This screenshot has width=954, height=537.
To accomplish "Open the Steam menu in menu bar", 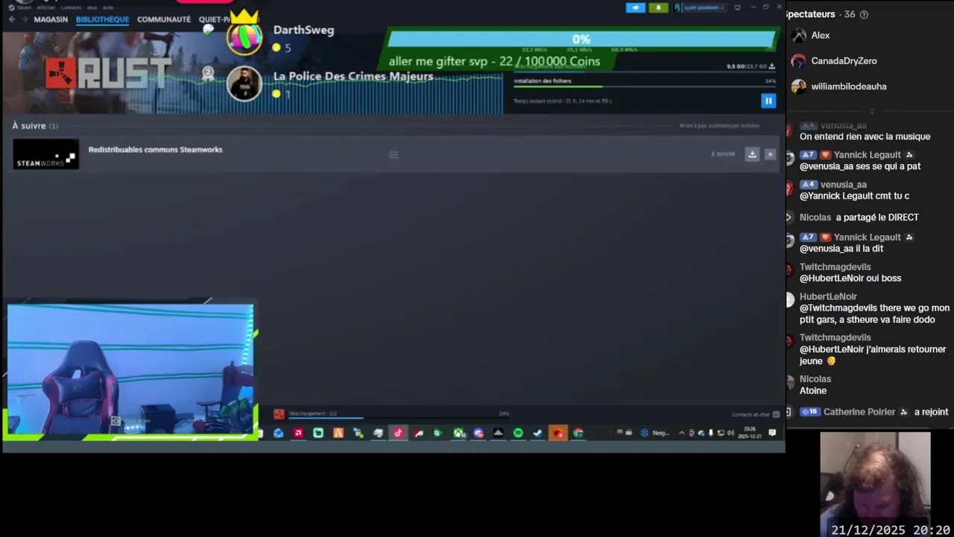I will 24,7.
